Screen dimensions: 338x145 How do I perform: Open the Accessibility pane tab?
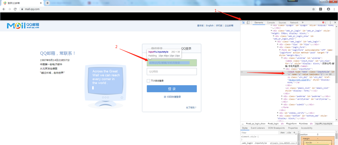coord(307,128)
